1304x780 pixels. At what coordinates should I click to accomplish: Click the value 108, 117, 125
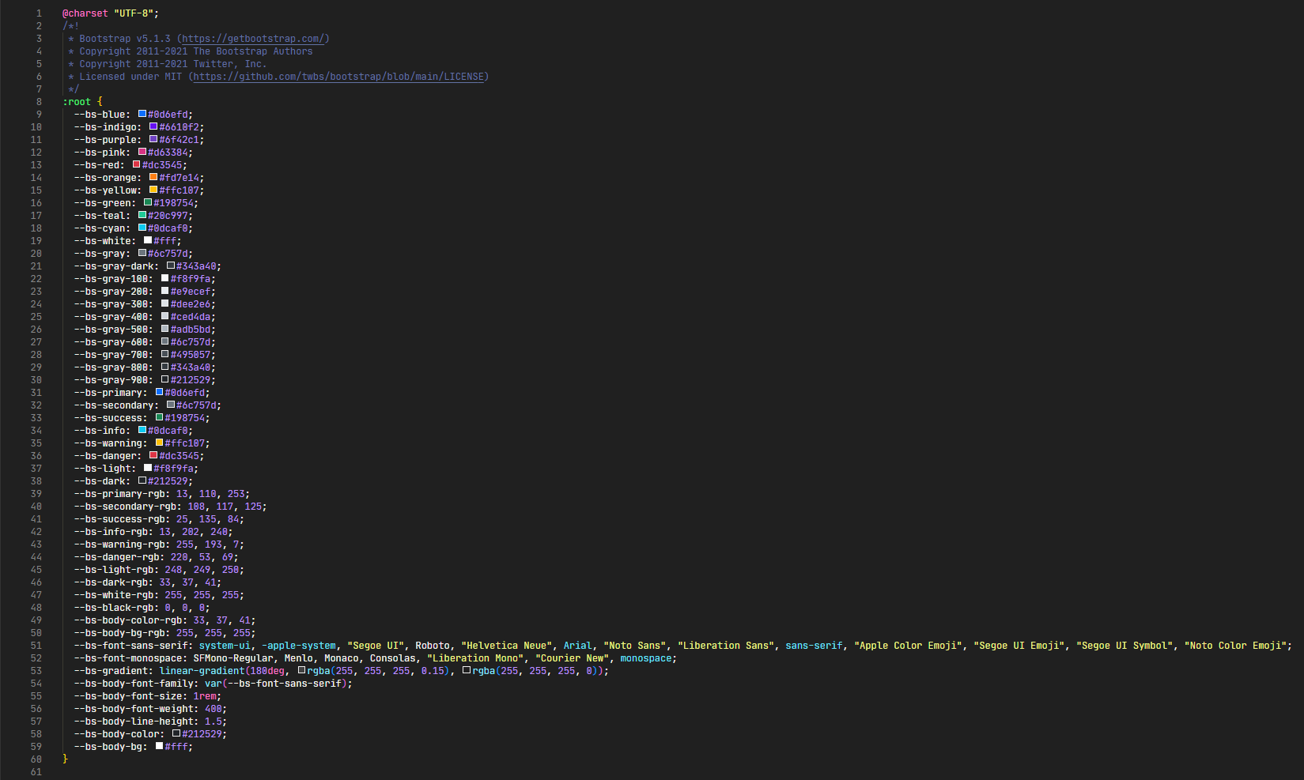[225, 507]
